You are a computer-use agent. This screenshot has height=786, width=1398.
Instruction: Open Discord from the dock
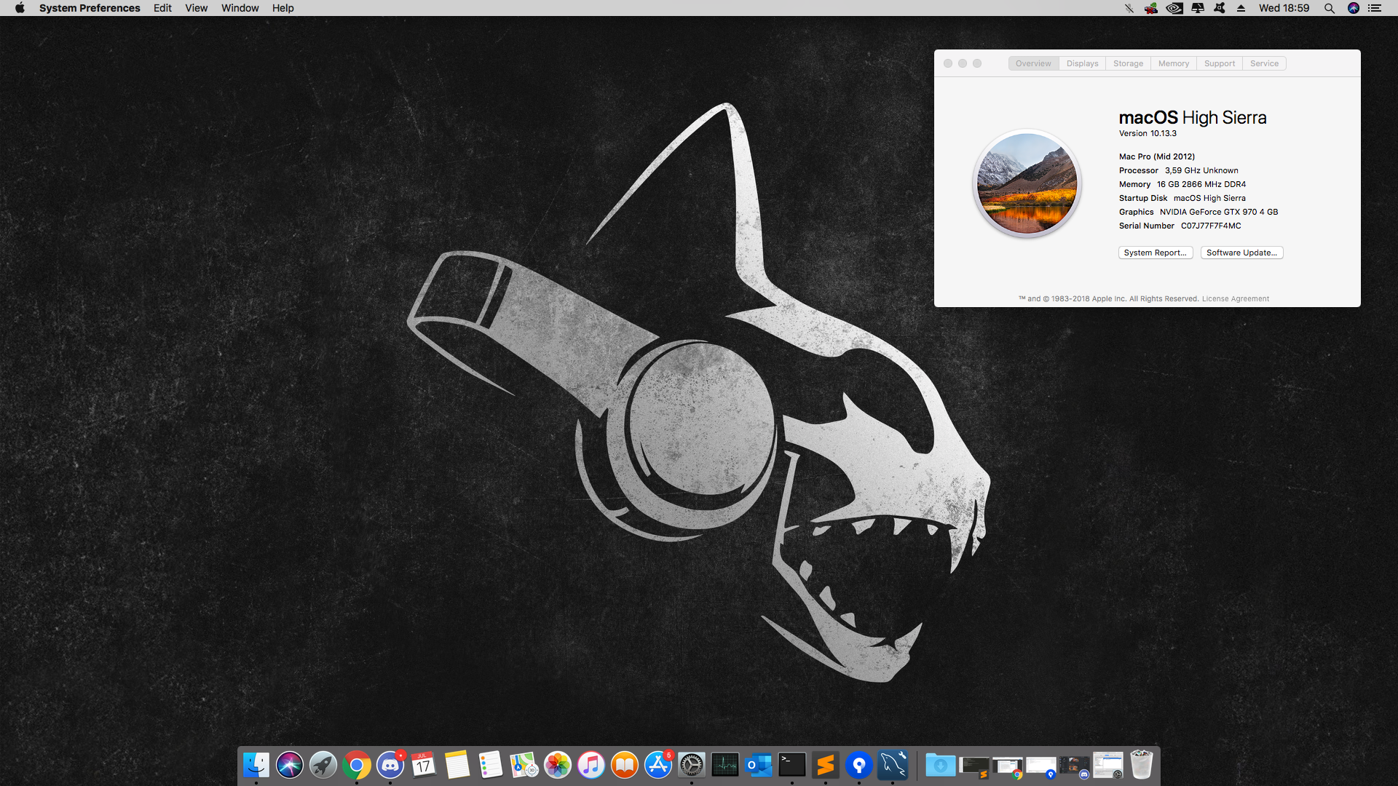point(390,765)
